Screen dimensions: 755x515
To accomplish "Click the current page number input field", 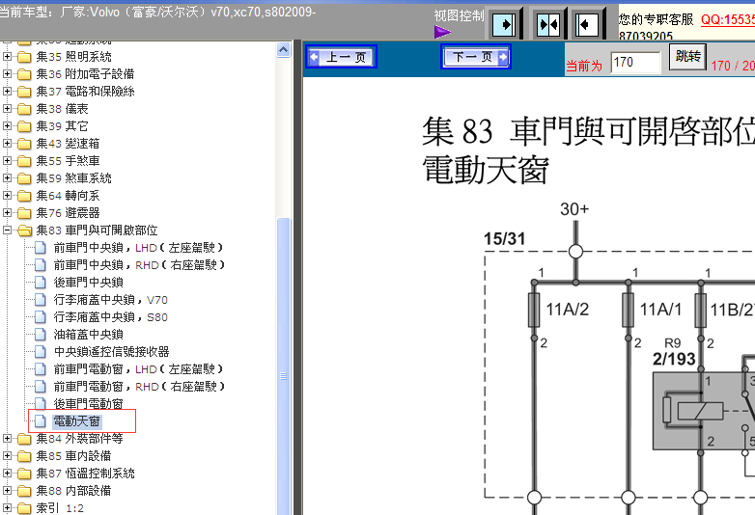I will tap(635, 63).
